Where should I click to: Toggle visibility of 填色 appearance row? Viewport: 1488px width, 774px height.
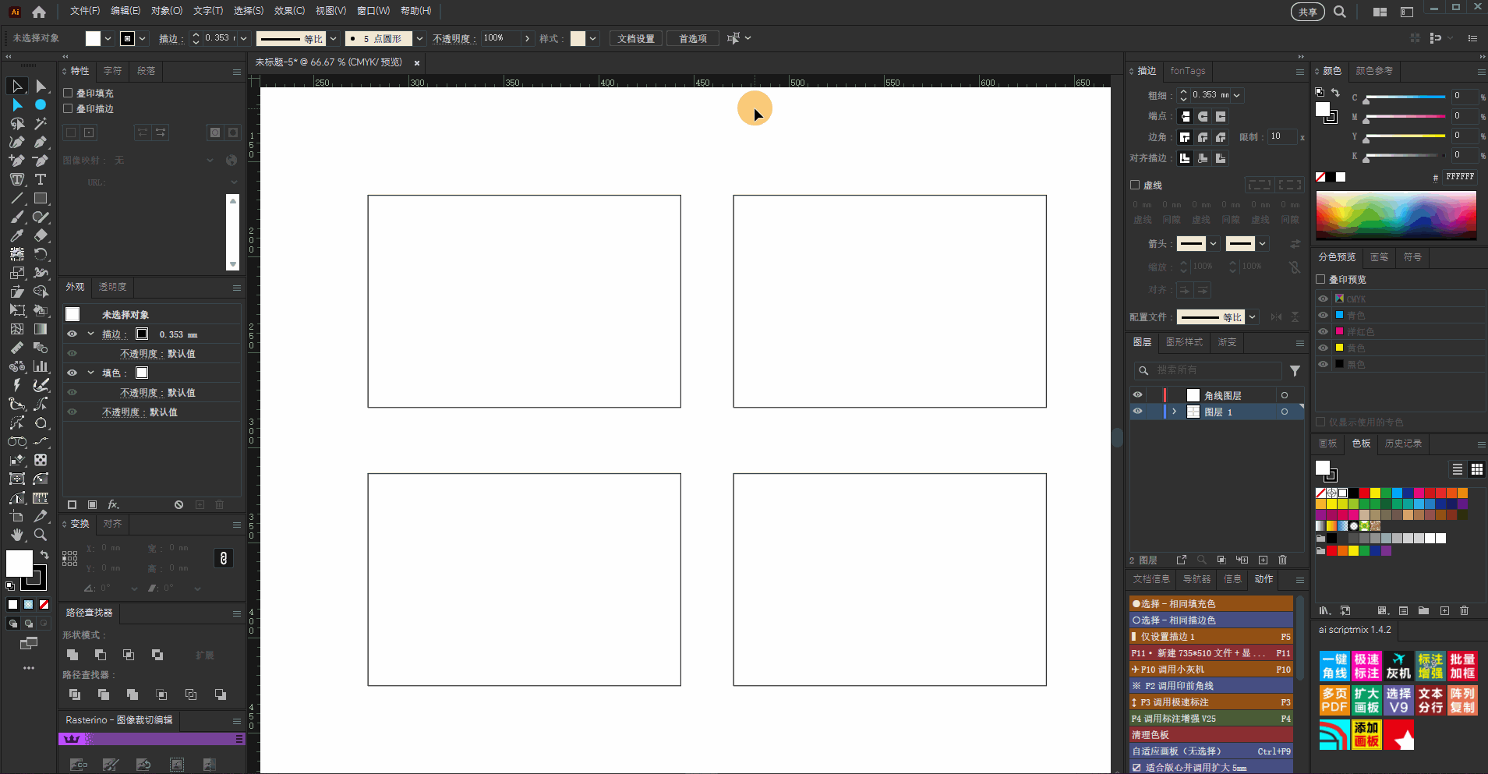(72, 373)
